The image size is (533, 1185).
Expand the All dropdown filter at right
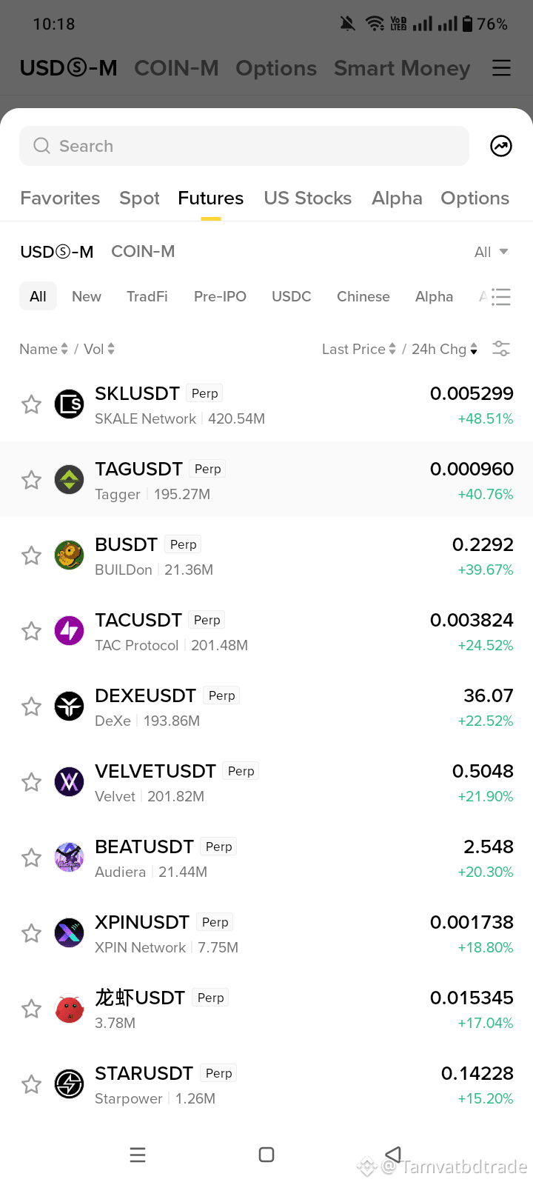[492, 252]
